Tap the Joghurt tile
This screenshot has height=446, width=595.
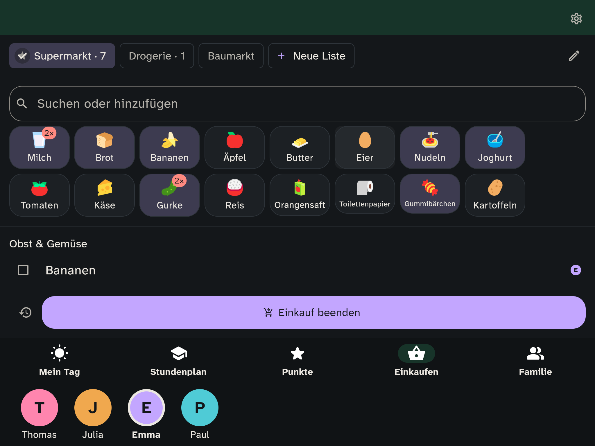tap(495, 148)
